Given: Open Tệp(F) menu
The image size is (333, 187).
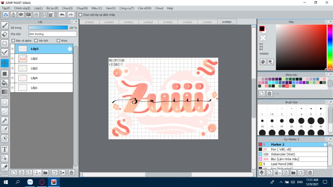Looking at the screenshot, I should click(6, 8).
